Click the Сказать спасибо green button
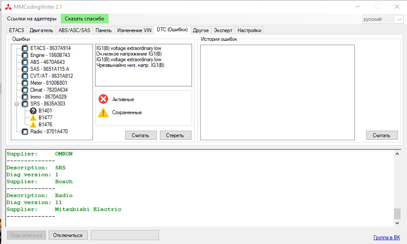Image resolution: width=407 pixels, height=244 pixels. point(84,19)
